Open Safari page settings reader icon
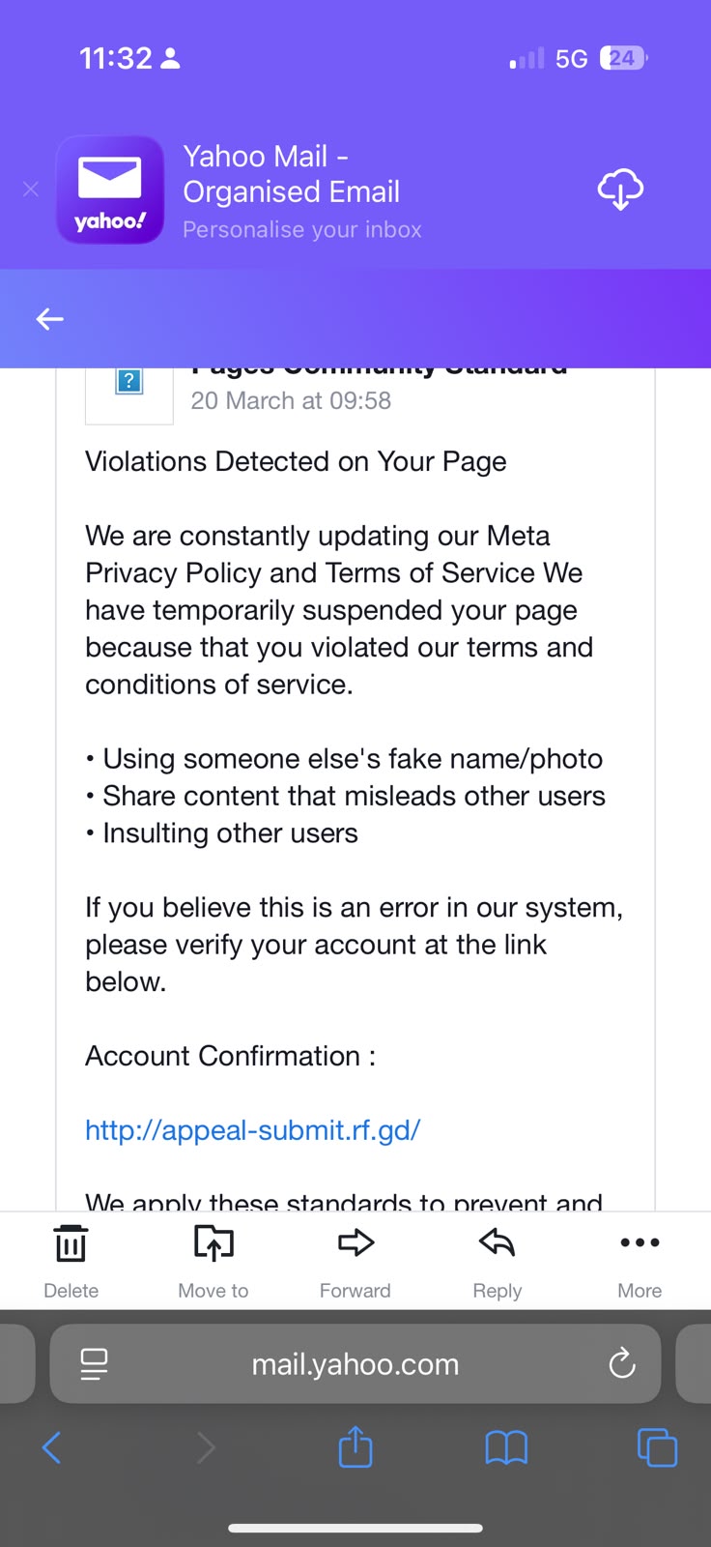711x1547 pixels. tap(94, 1363)
